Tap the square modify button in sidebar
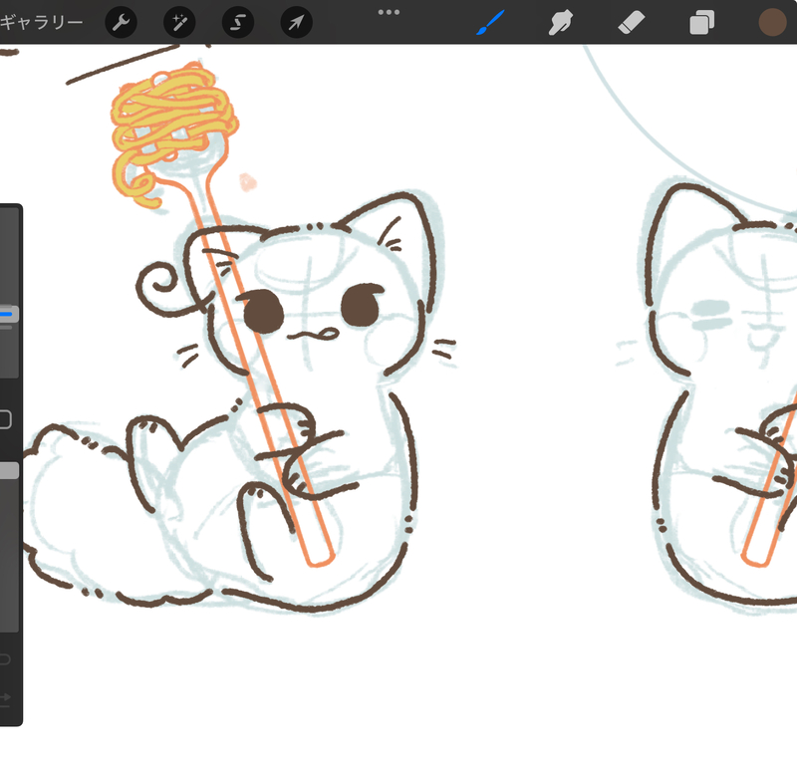Screen dimensions: 797x763 click(x=5, y=419)
